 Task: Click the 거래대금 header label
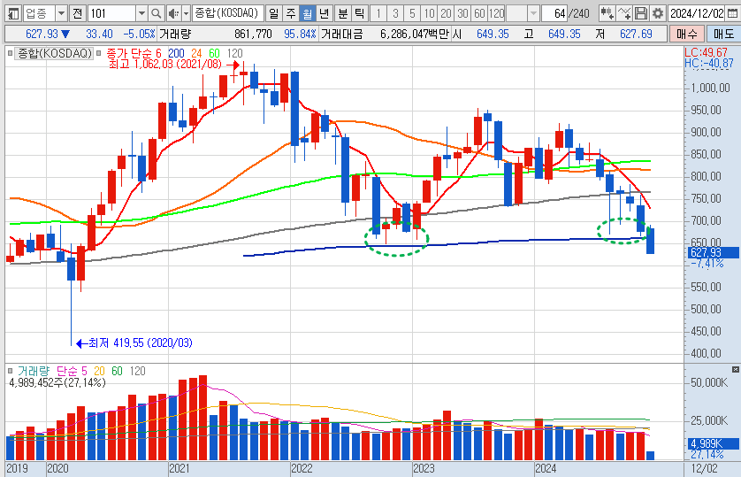(341, 34)
